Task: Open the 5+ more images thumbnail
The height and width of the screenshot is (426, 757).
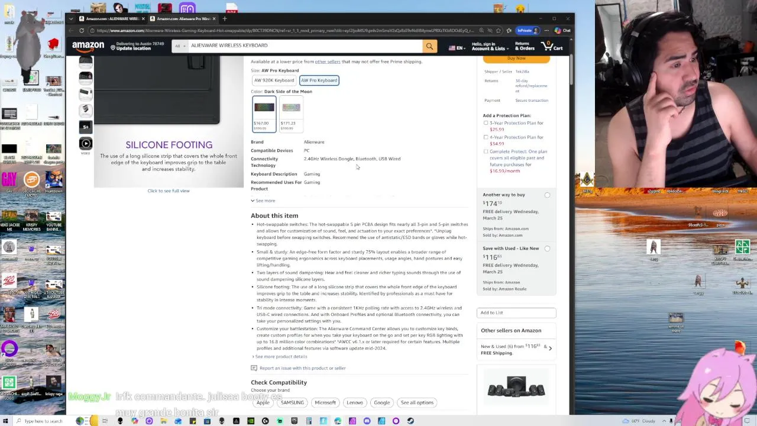Action: [x=86, y=126]
